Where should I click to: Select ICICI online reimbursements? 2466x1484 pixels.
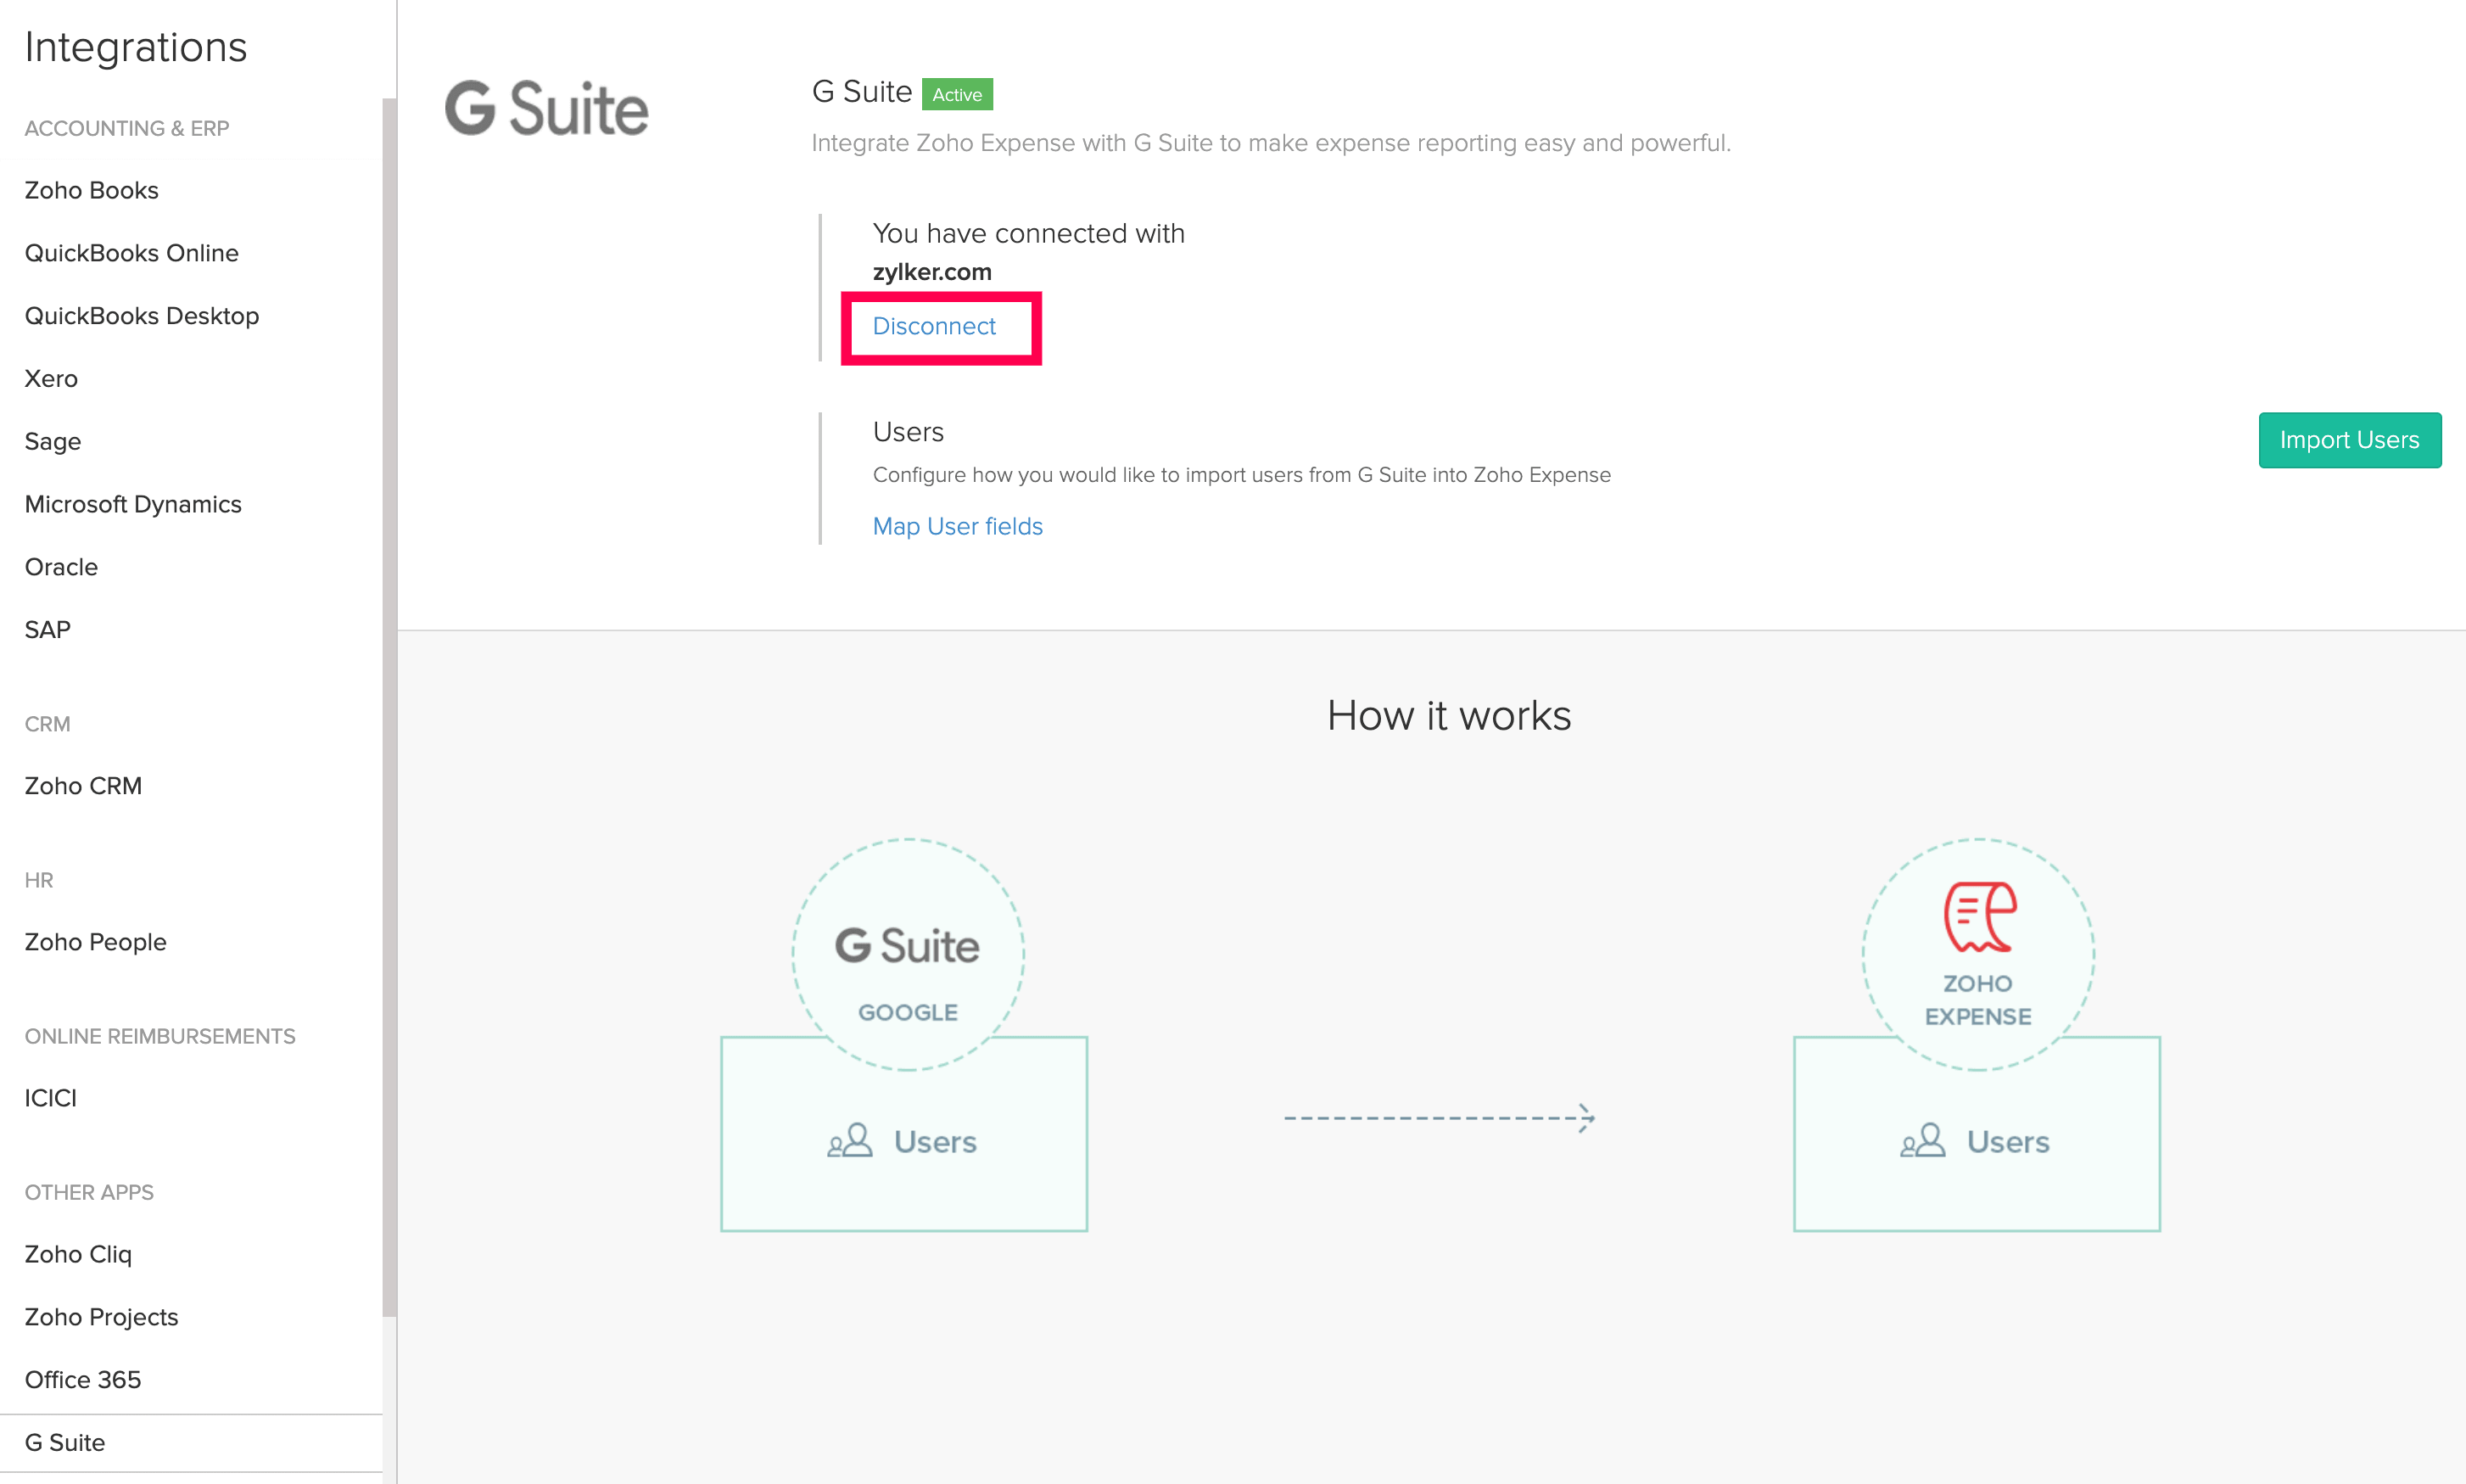pyautogui.click(x=50, y=1098)
